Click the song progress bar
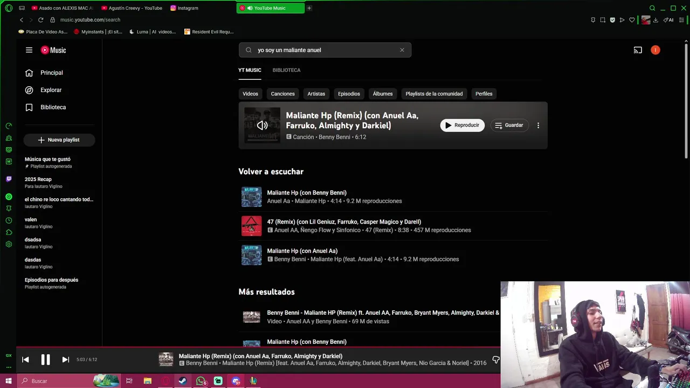690x388 pixels. [x=259, y=348]
